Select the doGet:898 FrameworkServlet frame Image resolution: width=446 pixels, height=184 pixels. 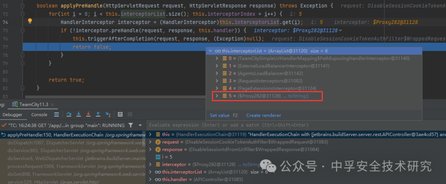[x=73, y=174]
